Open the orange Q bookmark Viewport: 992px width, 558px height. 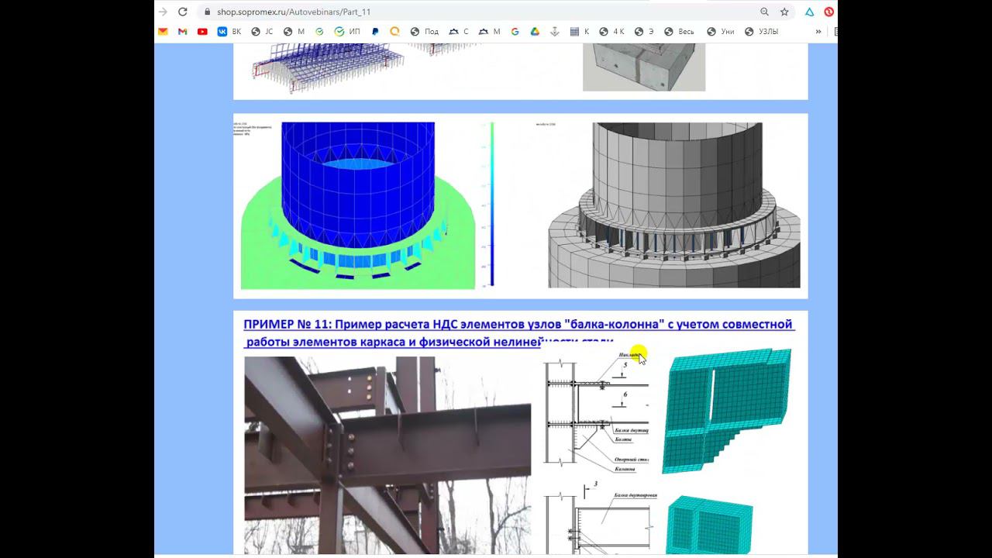[395, 32]
